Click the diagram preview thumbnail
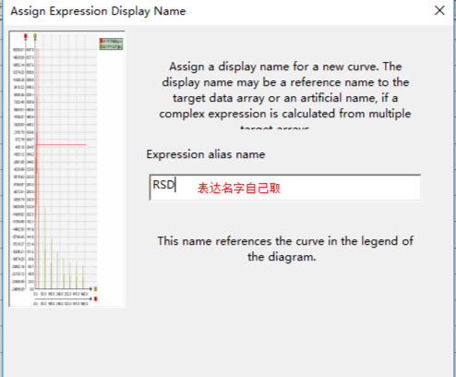 pos(67,169)
